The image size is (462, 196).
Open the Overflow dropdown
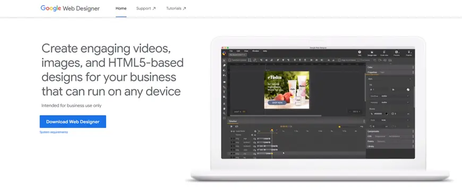tap(395, 96)
